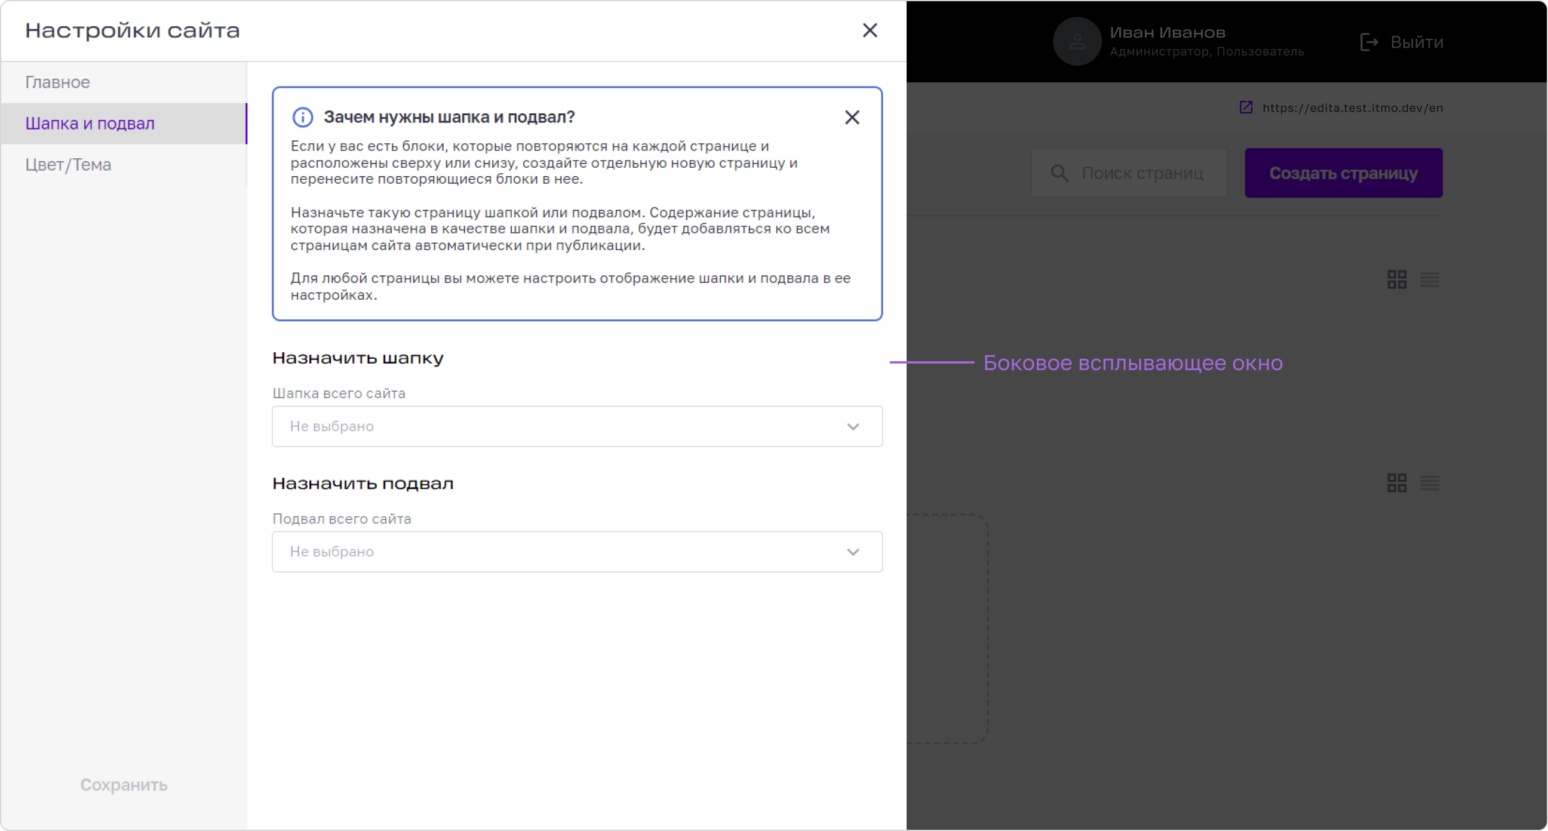
Task: Click the Иван Иванов user name
Action: 1167,32
